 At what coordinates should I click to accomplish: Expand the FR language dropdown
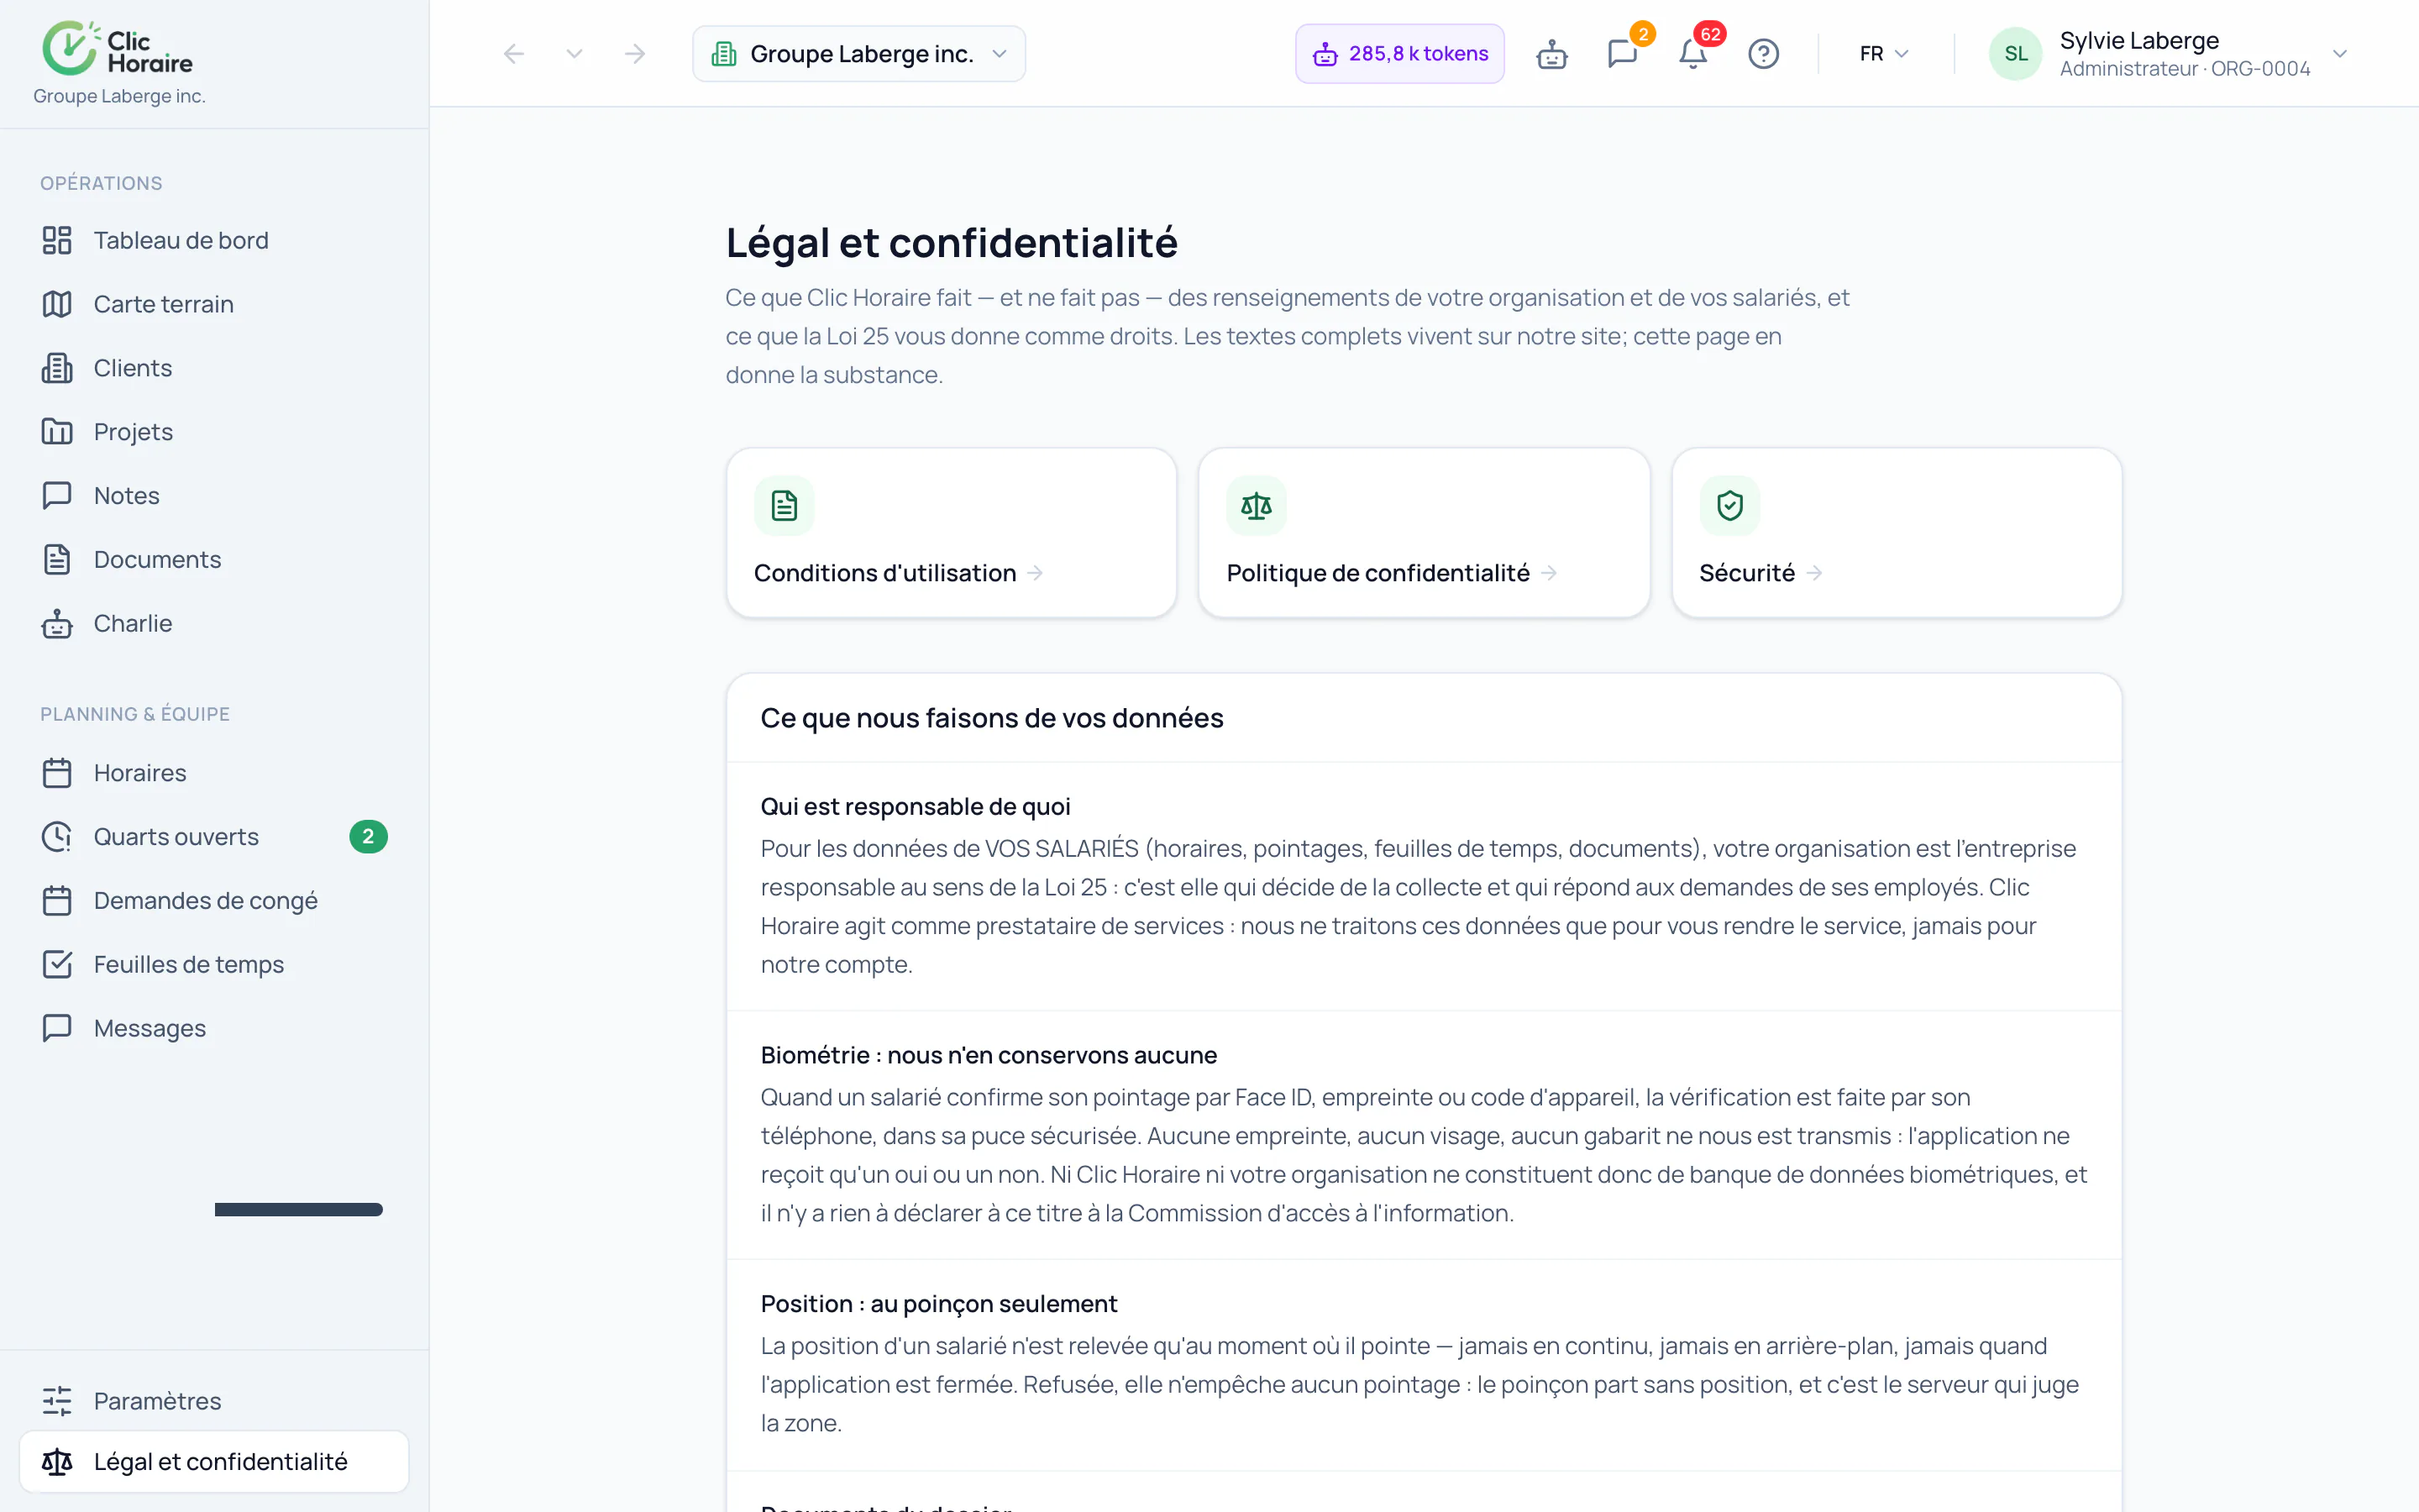pyautogui.click(x=1884, y=54)
